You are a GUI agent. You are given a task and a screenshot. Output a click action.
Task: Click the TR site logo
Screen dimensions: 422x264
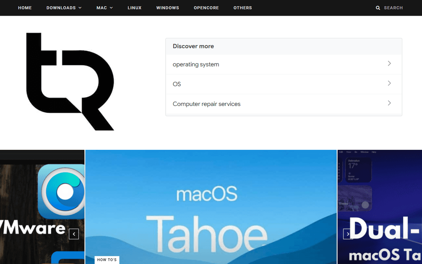click(x=70, y=81)
